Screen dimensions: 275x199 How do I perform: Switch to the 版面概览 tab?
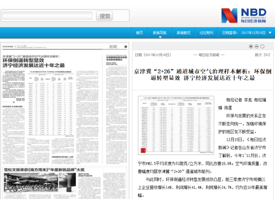[x=183, y=33]
